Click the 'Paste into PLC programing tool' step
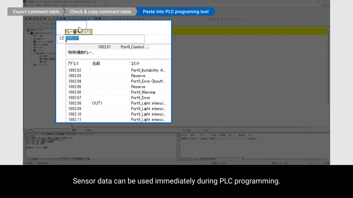The image size is (353, 198). (x=175, y=12)
